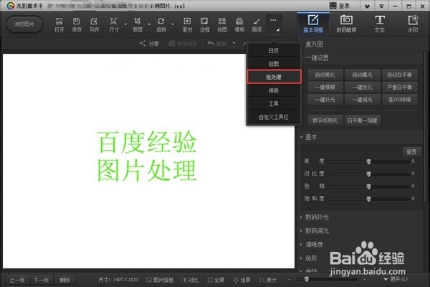Click the 自动美化 button

coord(325,75)
